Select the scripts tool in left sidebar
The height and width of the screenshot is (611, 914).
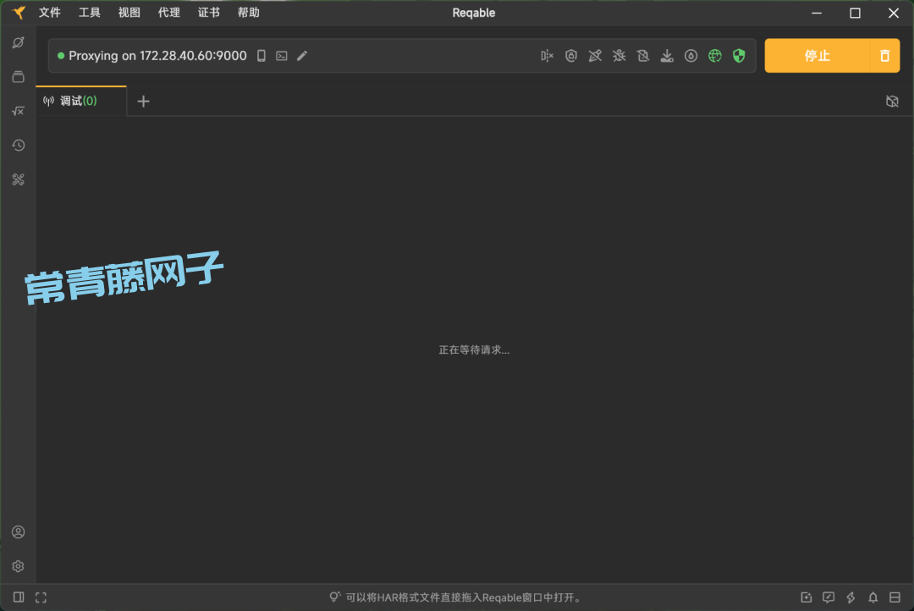(19, 111)
